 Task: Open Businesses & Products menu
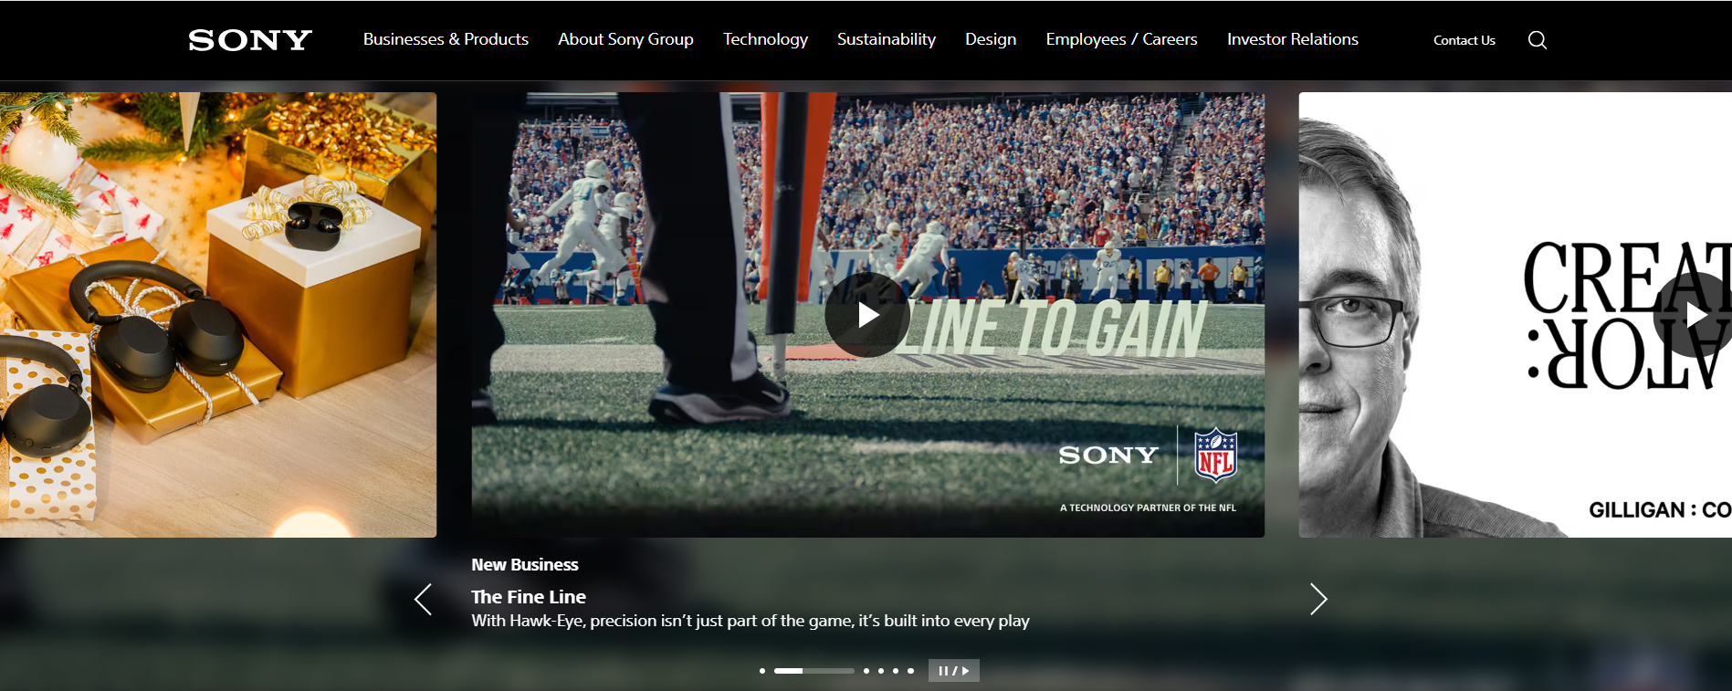tap(446, 39)
